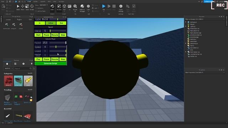Open the Part type dropdown arrow

tap(64, 11)
